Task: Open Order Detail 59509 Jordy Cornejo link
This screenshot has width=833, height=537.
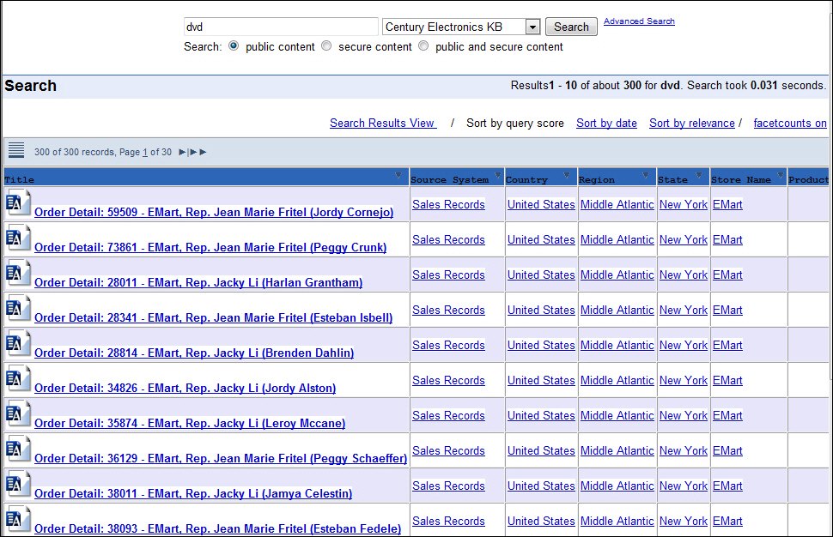Action: pyautogui.click(x=214, y=212)
